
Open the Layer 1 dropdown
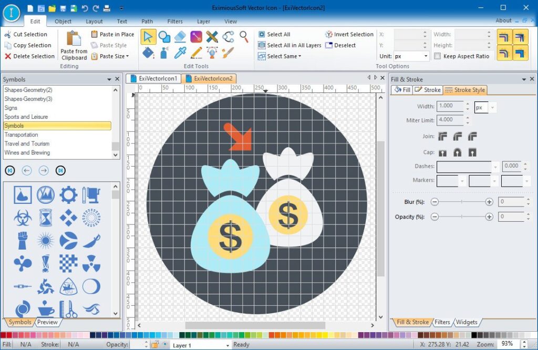point(201,345)
